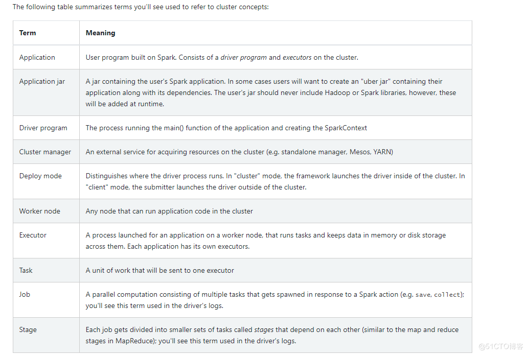Viewport: 528px width, 355px height.
Task: Click the 51CTO watermark logo
Action: (501, 346)
